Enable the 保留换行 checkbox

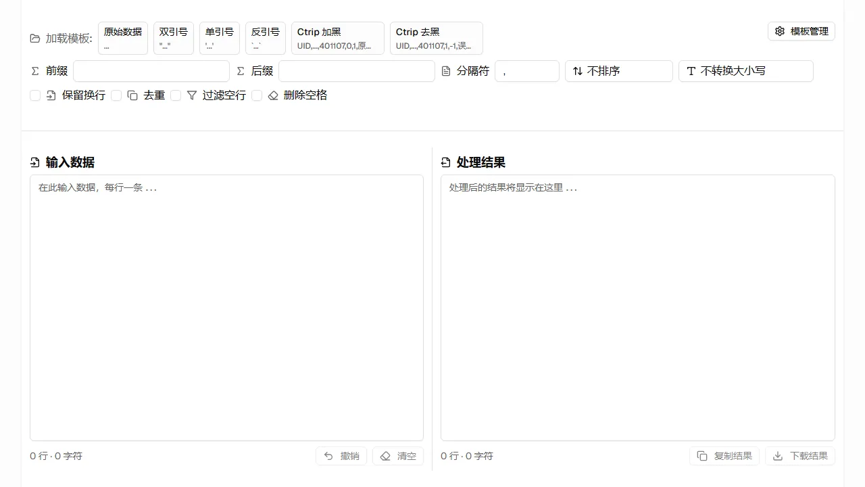click(35, 95)
